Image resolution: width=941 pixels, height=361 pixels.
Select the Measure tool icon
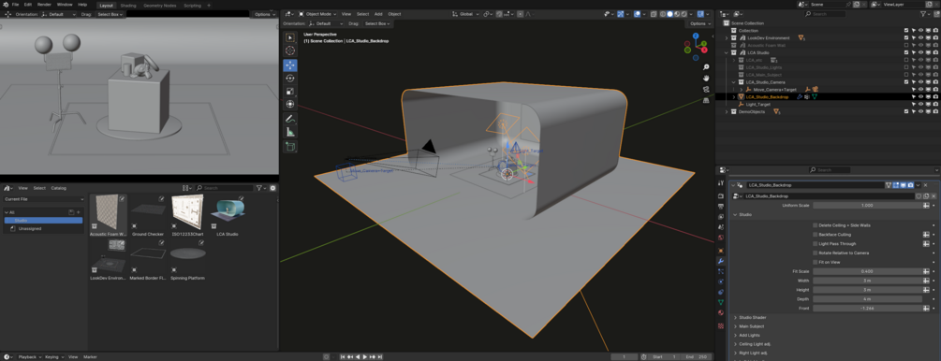click(x=290, y=132)
